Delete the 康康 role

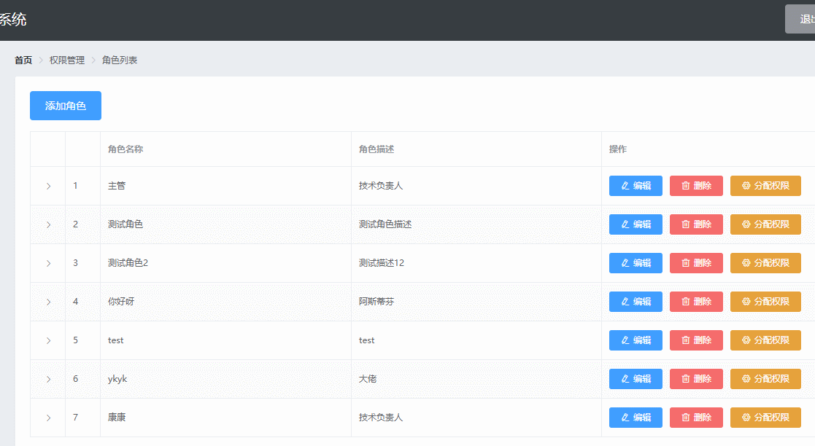click(x=696, y=418)
